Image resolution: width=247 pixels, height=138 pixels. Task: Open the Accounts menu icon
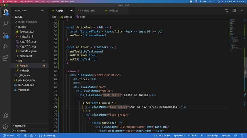[5, 115]
